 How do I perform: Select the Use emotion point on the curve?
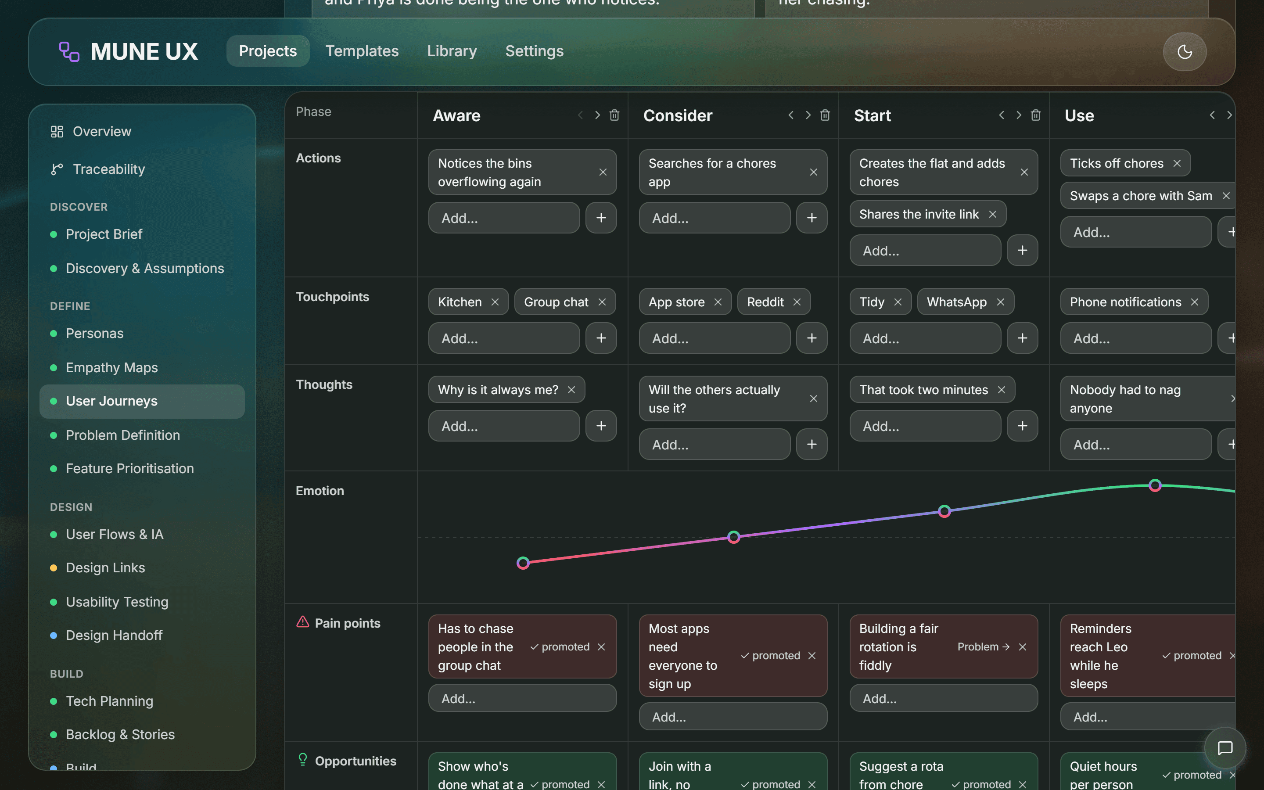point(1155,485)
